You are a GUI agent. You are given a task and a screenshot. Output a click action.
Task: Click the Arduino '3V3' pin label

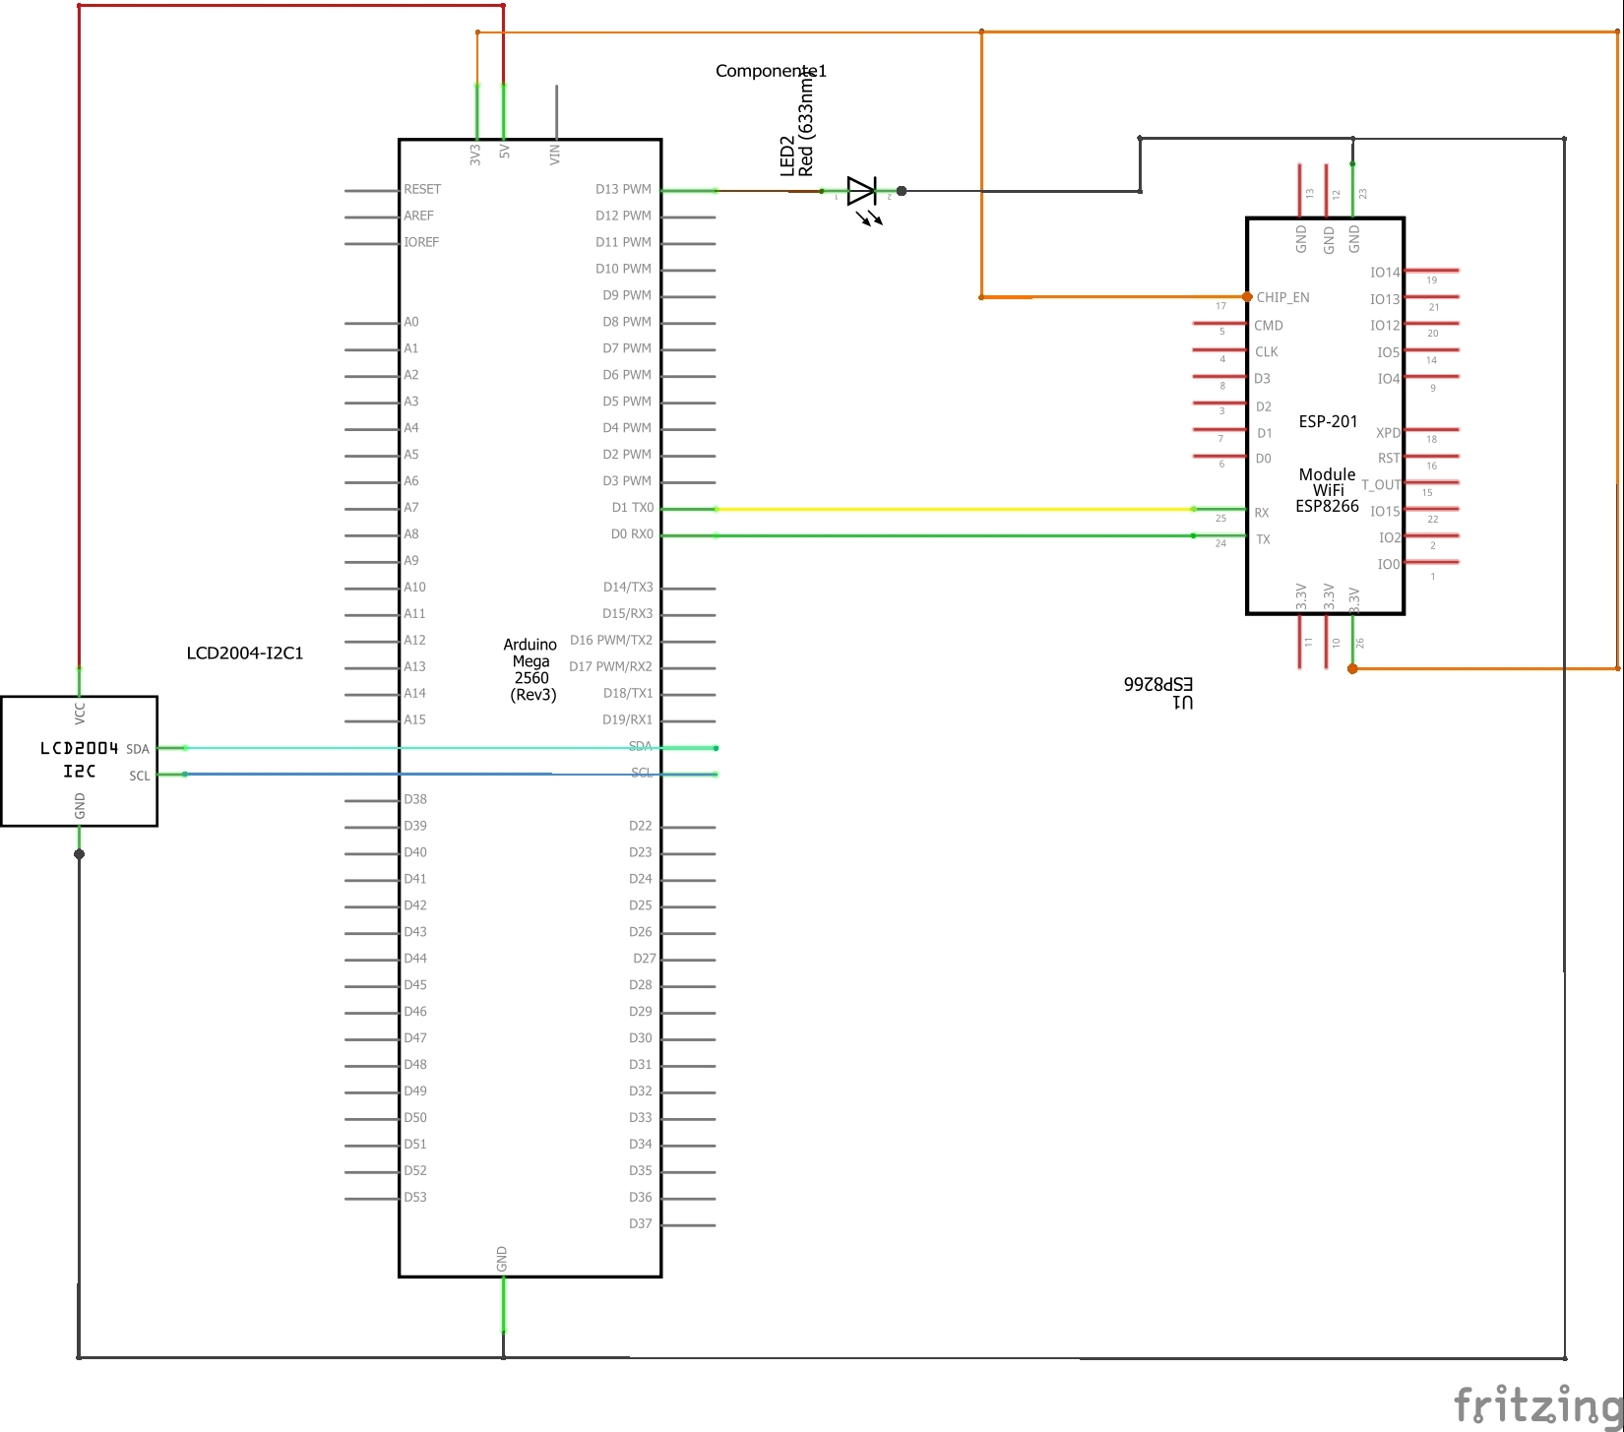(475, 155)
